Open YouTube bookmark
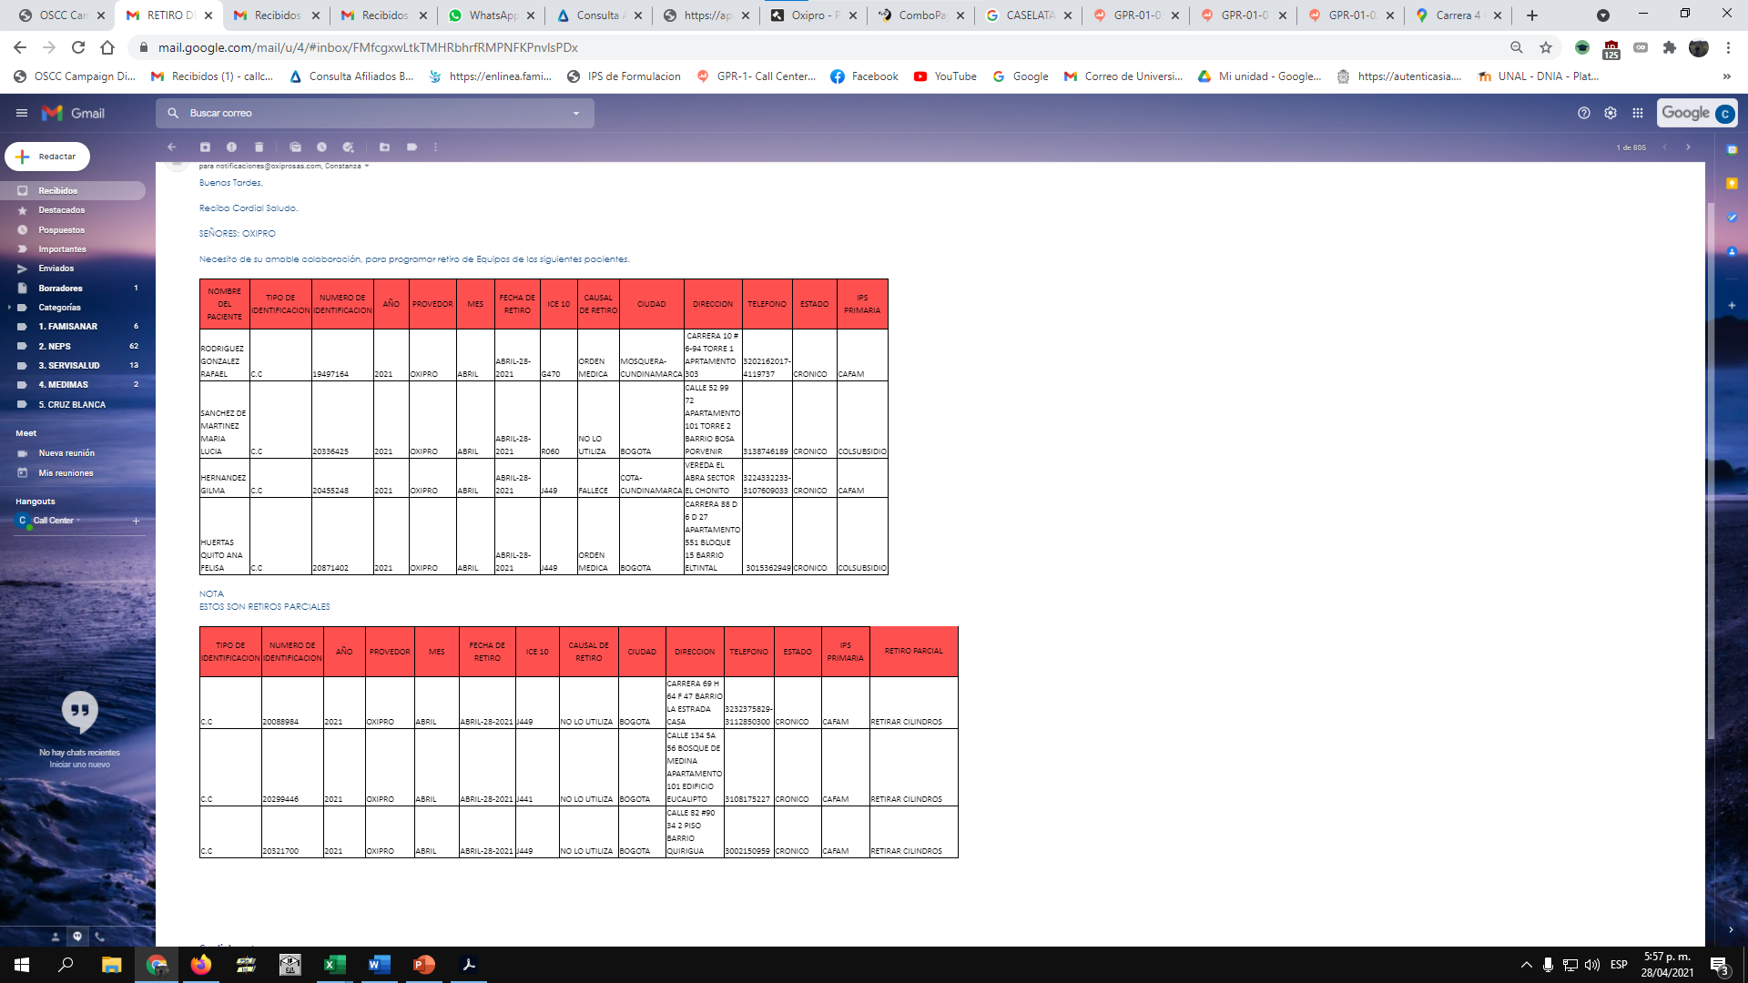Screen dimensions: 1748x983 [x=945, y=76]
